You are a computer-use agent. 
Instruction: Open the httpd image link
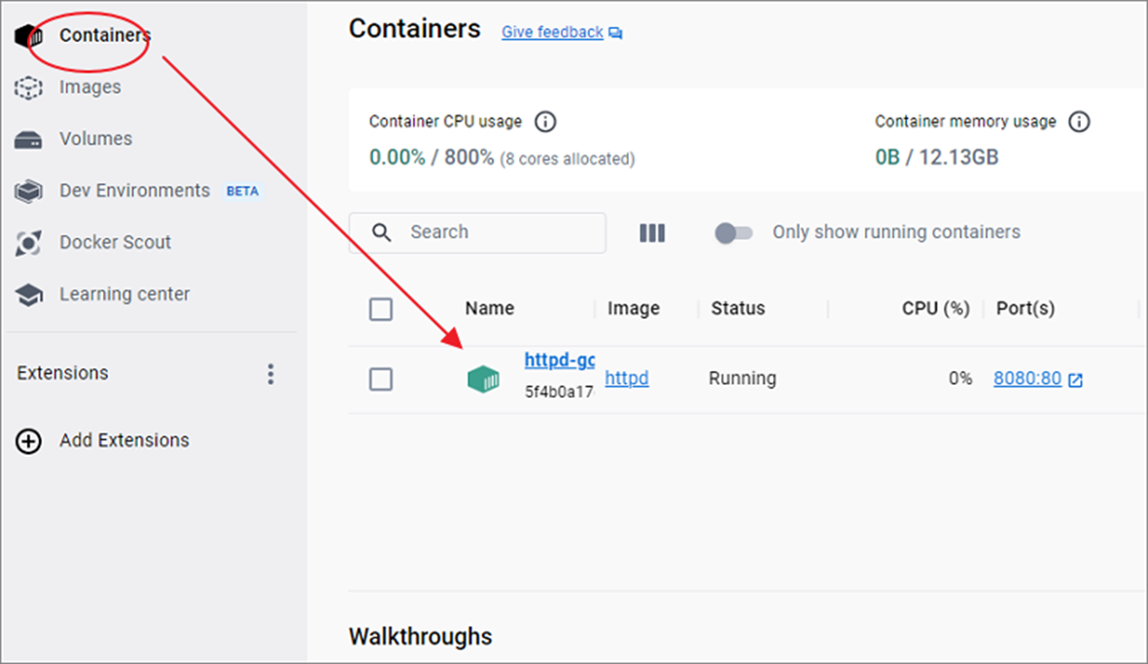[x=627, y=378]
